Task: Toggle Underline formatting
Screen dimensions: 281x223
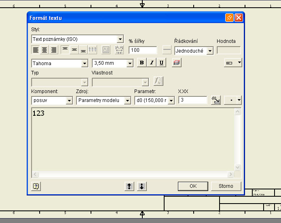Action: (161, 63)
